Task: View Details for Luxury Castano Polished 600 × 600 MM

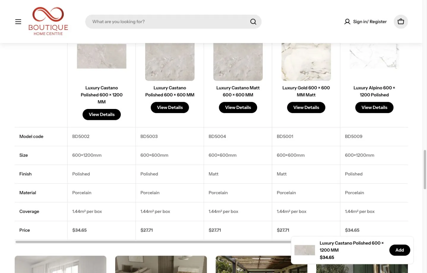Action: (170, 107)
